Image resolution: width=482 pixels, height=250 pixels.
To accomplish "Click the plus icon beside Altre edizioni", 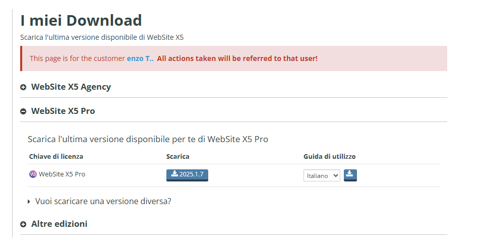I will [x=23, y=224].
